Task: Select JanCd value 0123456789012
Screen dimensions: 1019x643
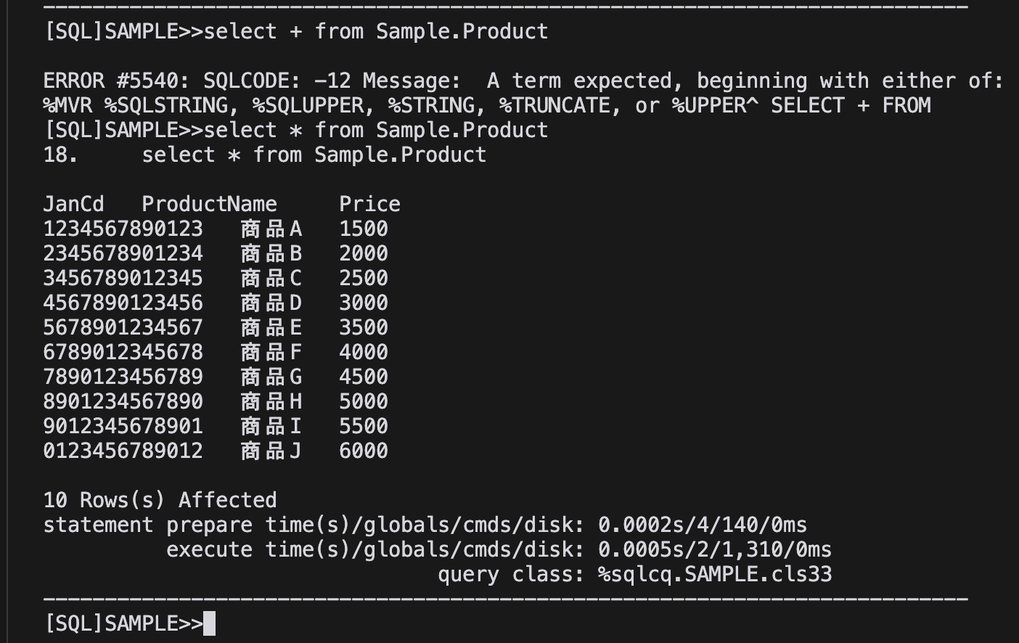Action: pyautogui.click(x=123, y=451)
